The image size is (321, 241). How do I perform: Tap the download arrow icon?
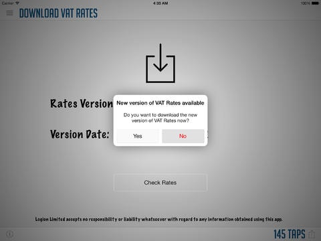click(160, 63)
